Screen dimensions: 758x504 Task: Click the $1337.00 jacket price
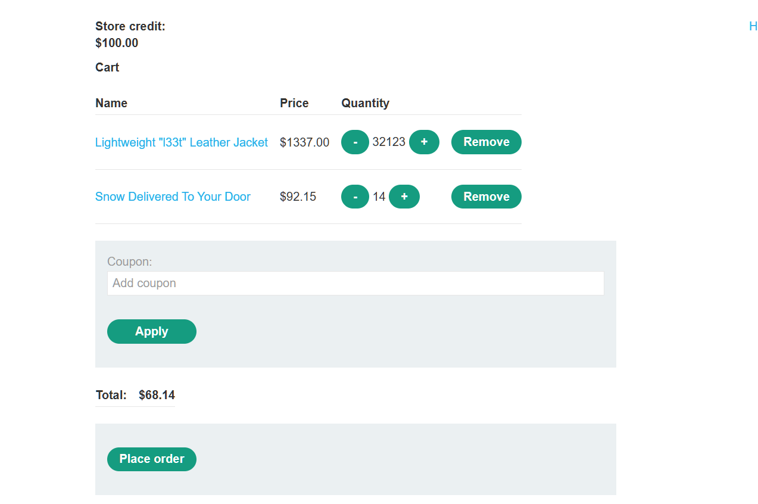click(x=304, y=142)
